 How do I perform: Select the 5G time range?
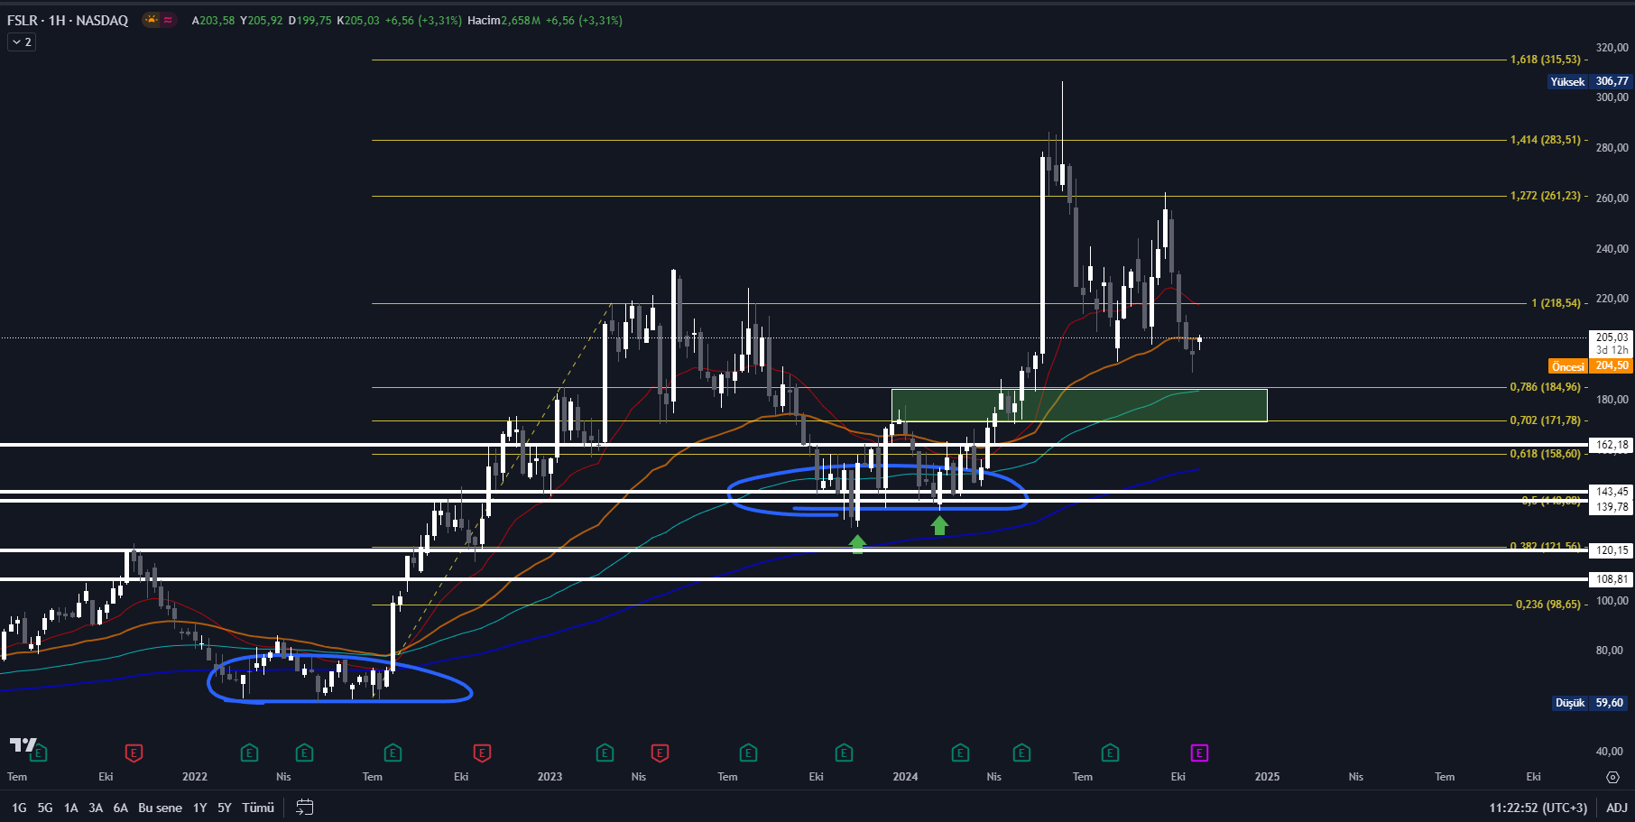pyautogui.click(x=45, y=808)
